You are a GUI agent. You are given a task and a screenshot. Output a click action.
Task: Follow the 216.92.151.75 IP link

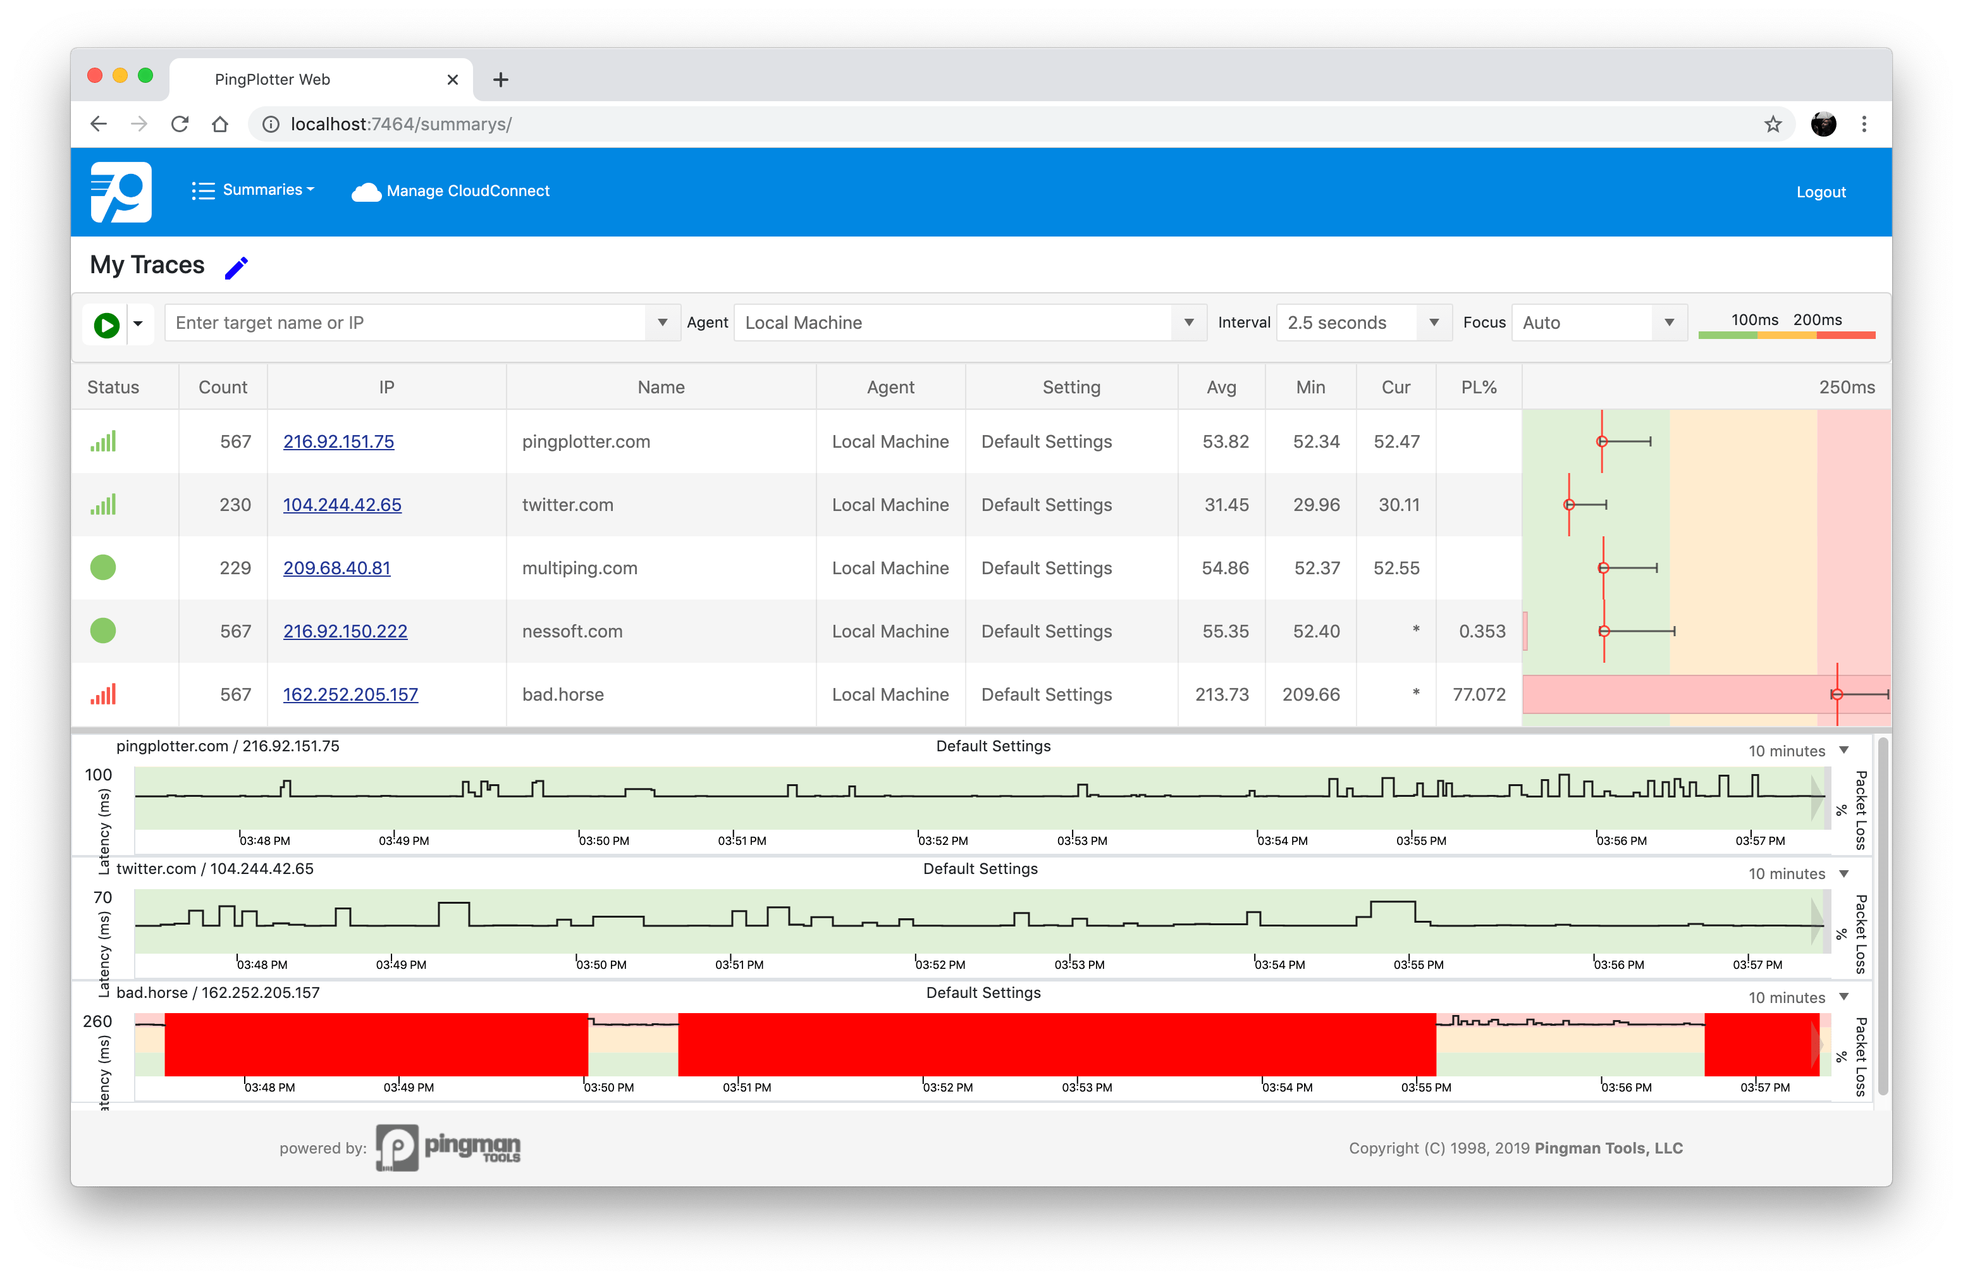coord(338,441)
